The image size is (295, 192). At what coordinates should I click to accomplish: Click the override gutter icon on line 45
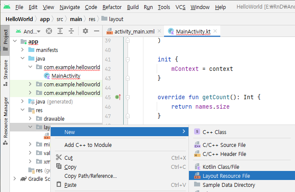click(x=118, y=97)
